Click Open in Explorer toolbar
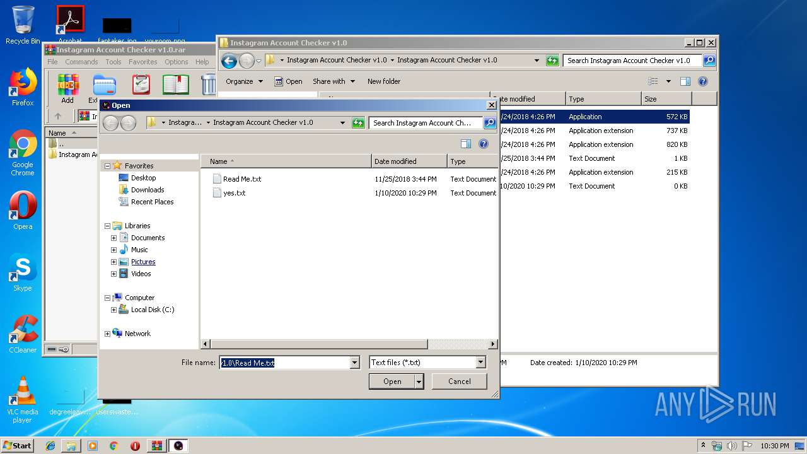The height and width of the screenshot is (454, 807). 288,81
